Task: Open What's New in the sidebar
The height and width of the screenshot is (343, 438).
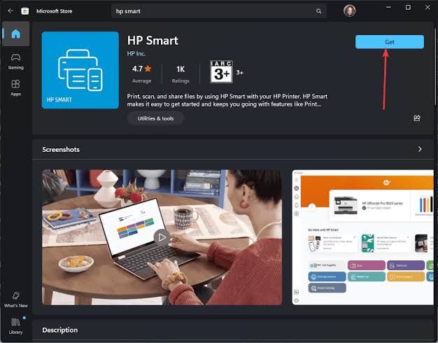Action: tap(16, 300)
